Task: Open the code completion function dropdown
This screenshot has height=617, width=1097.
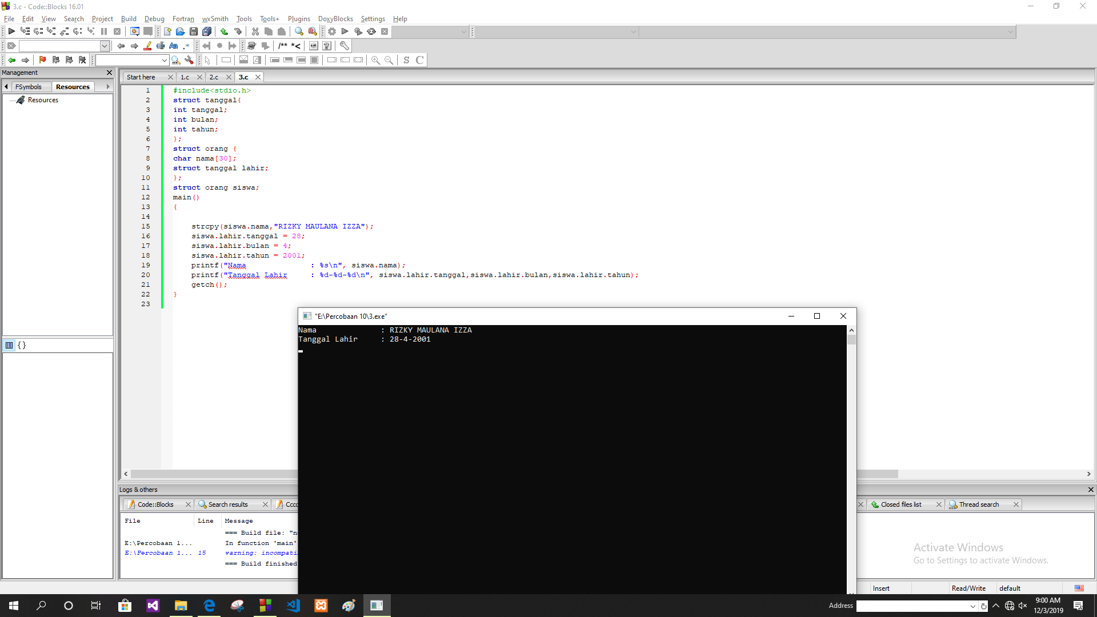Action: click(1011, 31)
